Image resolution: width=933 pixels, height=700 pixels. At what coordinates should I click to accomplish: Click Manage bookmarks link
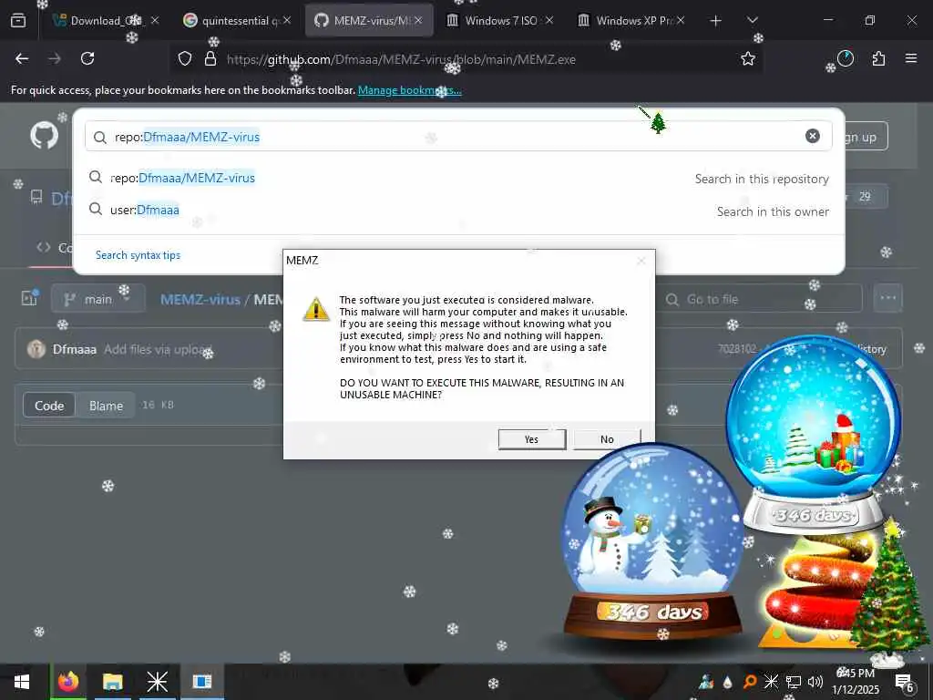409,90
